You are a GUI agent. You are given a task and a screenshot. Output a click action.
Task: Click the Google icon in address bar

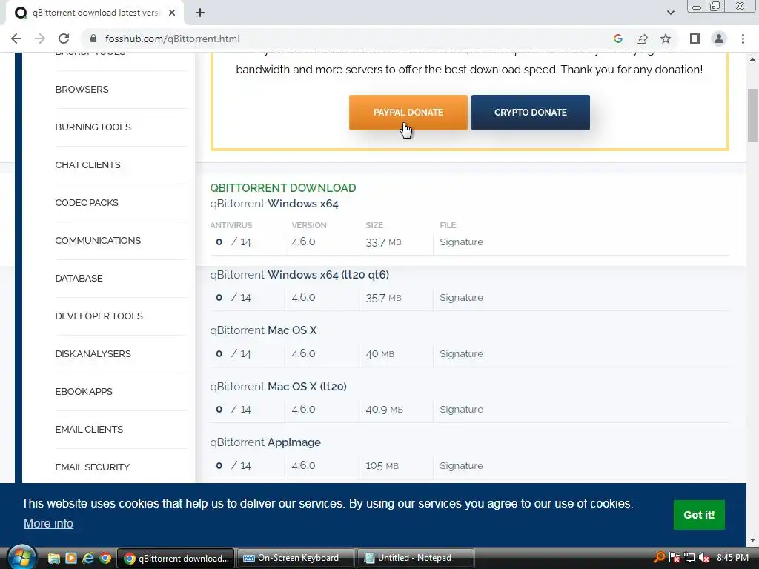[617, 39]
